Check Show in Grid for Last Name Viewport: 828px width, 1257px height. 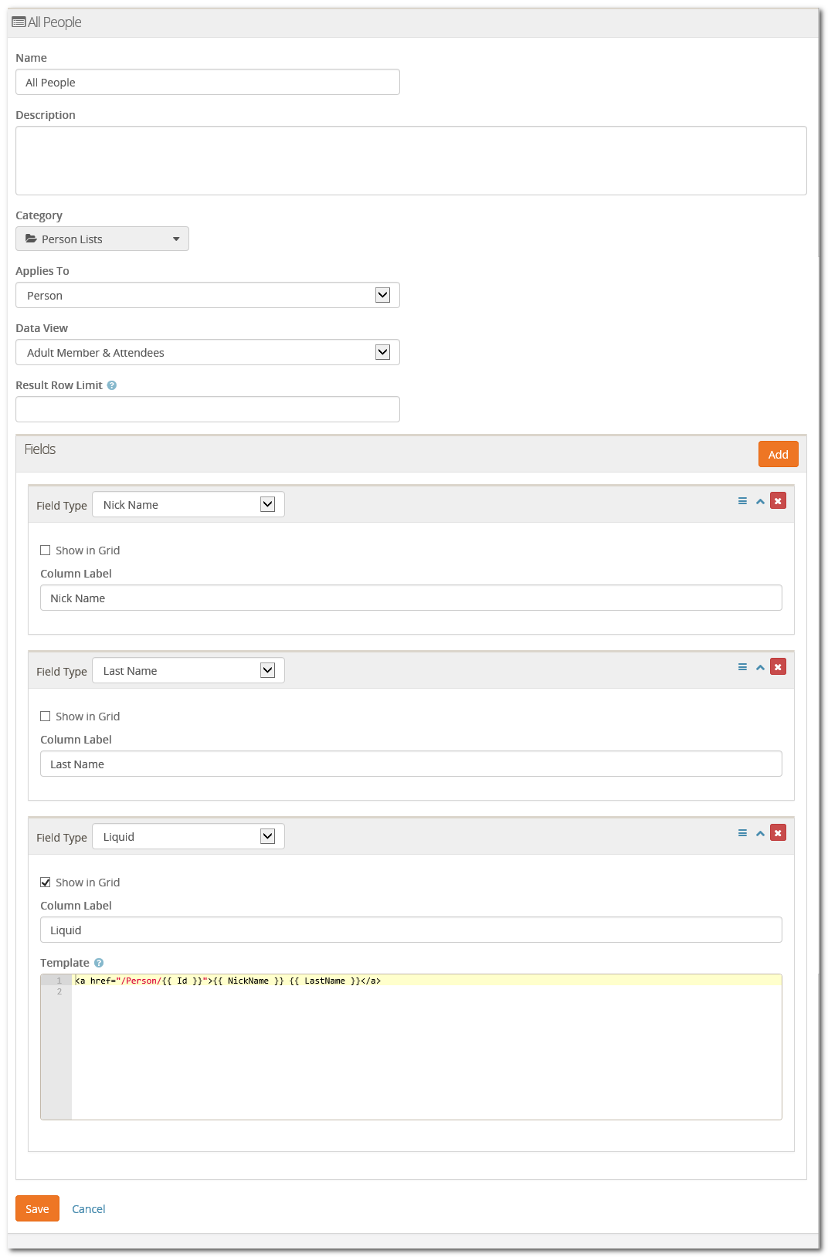click(46, 717)
